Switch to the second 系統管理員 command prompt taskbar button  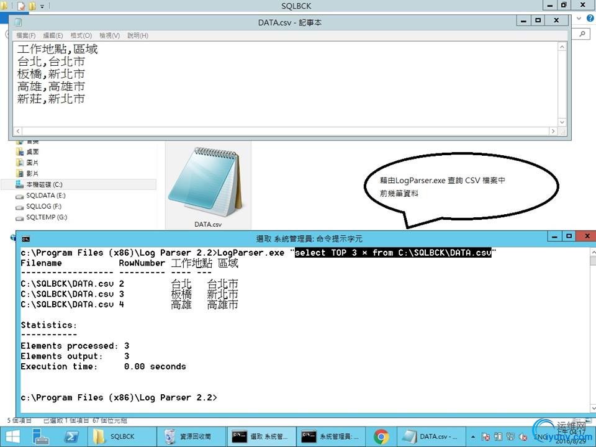click(x=330, y=436)
